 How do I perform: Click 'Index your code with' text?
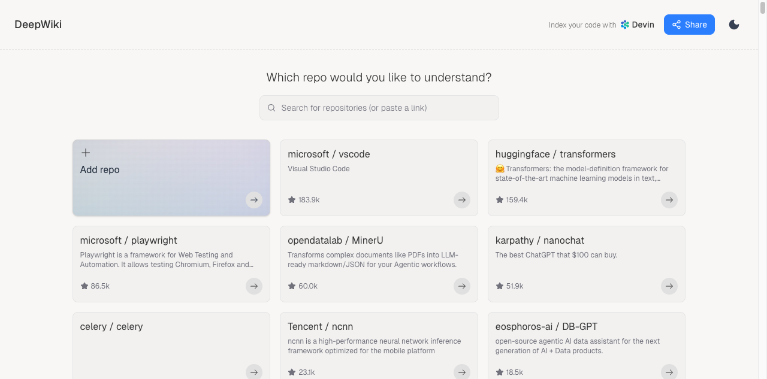582,25
